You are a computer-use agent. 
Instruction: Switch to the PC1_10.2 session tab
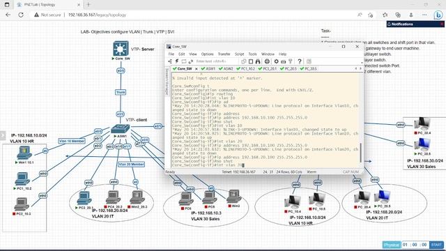(x=246, y=68)
